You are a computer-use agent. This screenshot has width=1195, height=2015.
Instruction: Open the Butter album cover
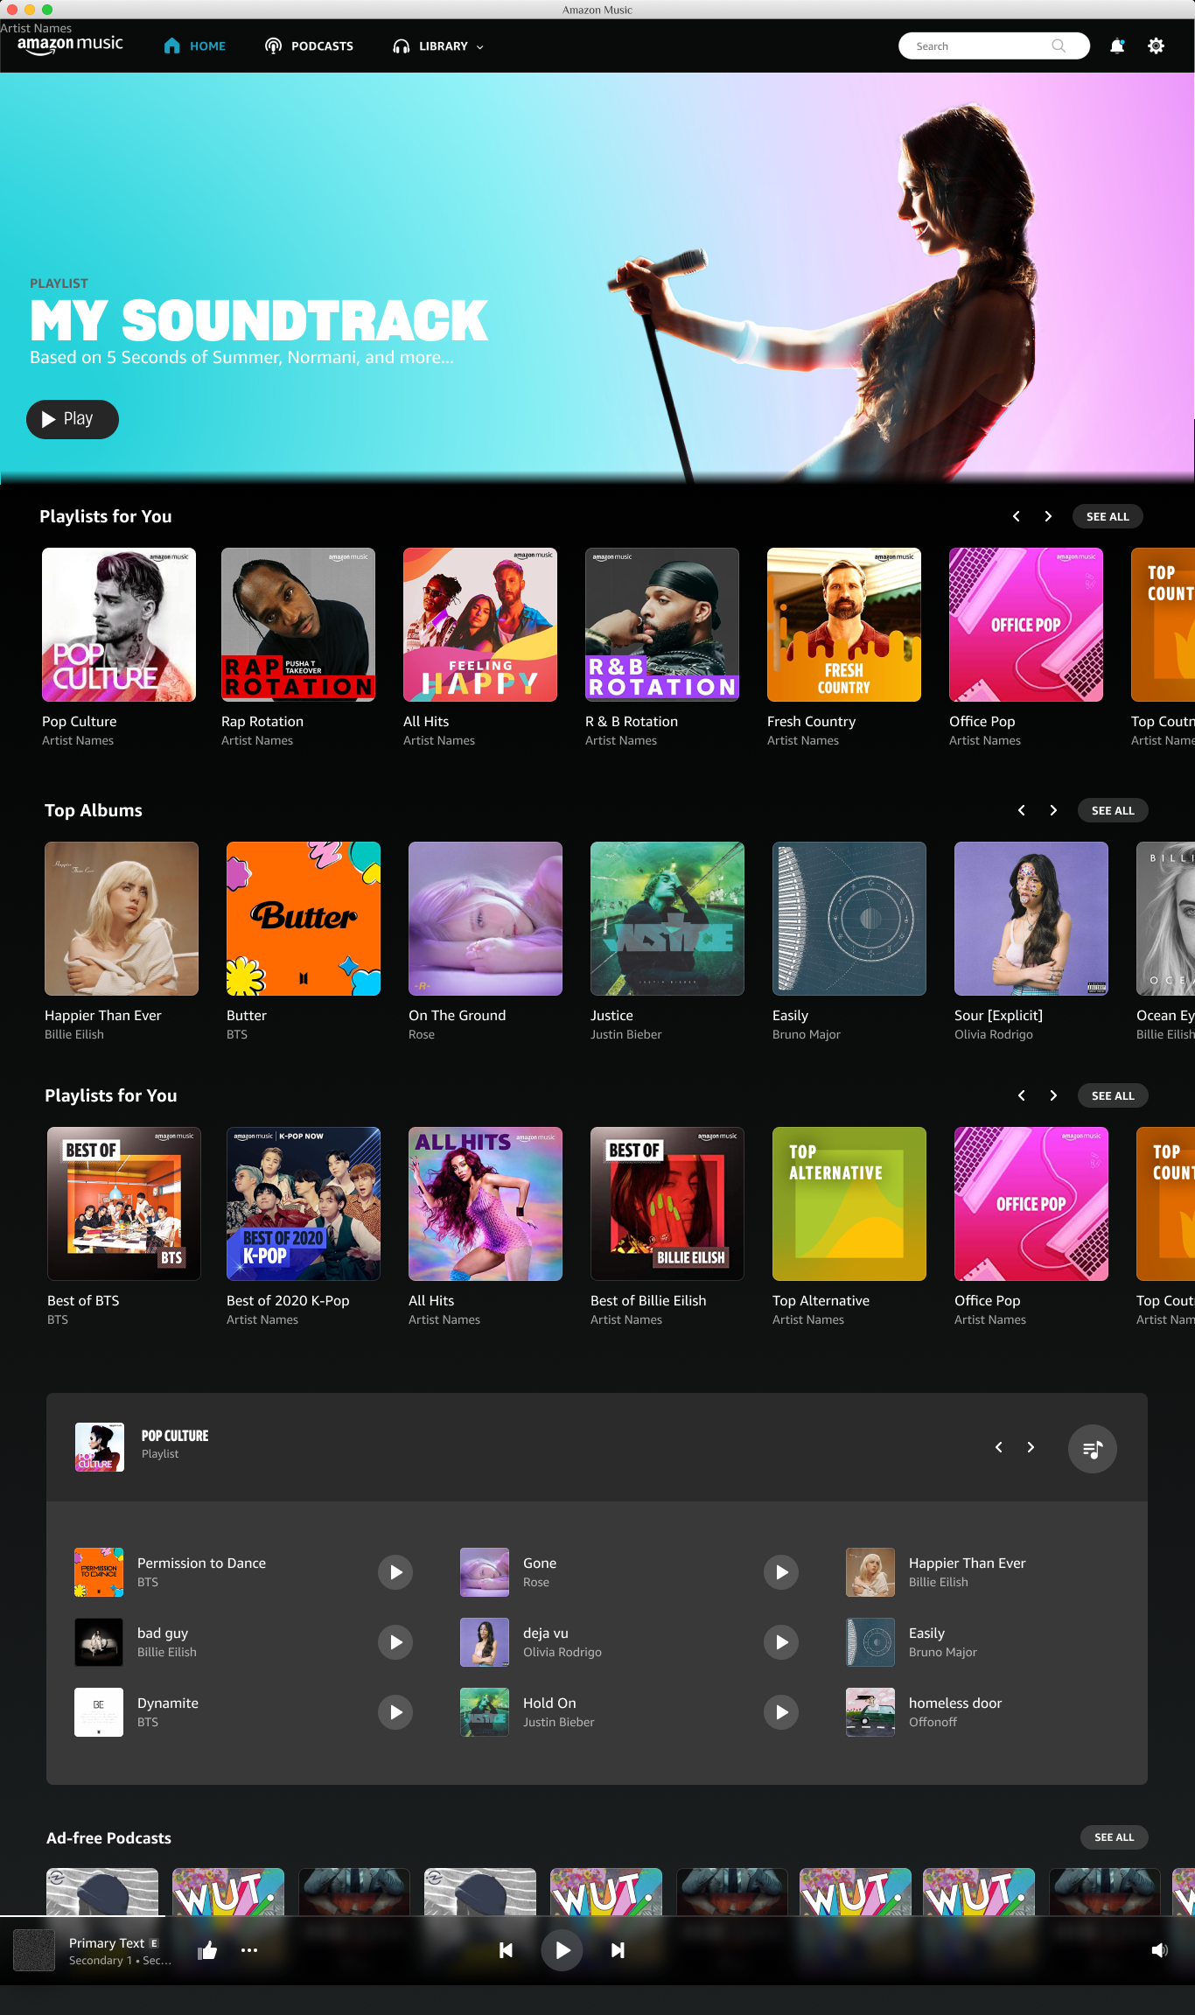click(x=304, y=919)
